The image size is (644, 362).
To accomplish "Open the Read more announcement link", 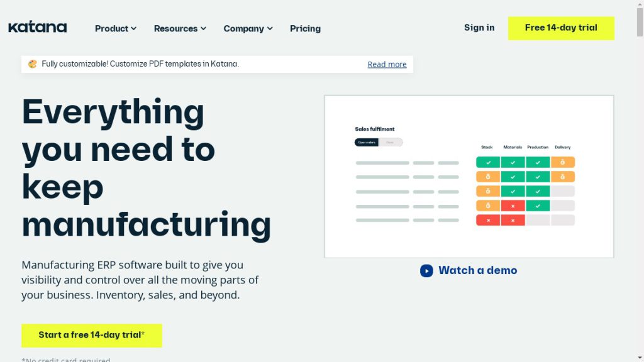I will tap(387, 65).
